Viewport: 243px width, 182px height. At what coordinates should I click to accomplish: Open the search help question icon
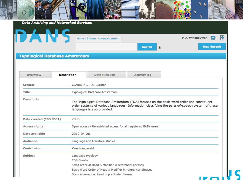tap(159, 48)
